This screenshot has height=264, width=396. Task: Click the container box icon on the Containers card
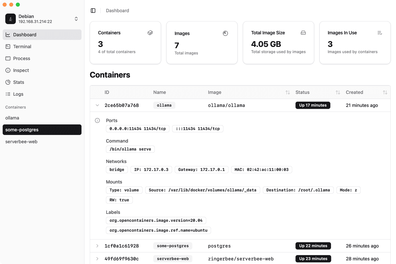[x=150, y=33]
